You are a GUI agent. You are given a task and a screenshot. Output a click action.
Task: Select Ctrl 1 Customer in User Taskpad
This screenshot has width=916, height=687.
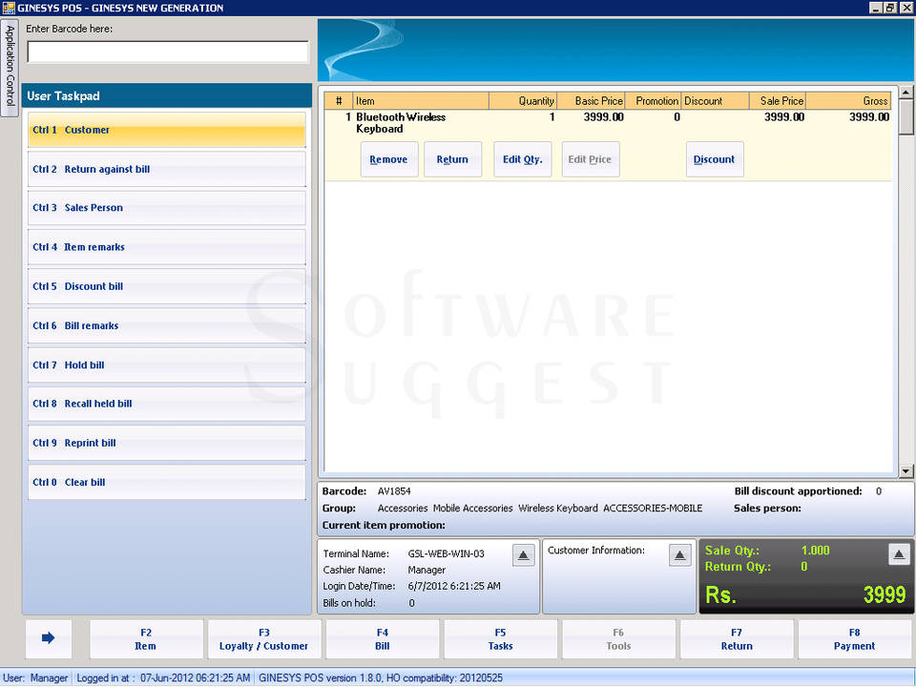pyautogui.click(x=167, y=130)
